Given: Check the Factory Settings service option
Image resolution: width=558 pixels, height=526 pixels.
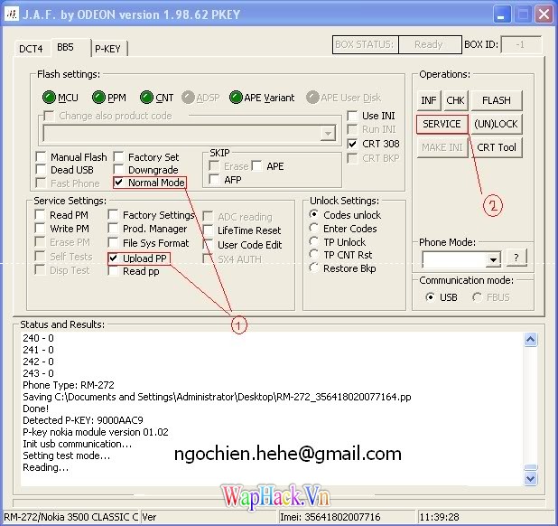Looking at the screenshot, I should [113, 215].
